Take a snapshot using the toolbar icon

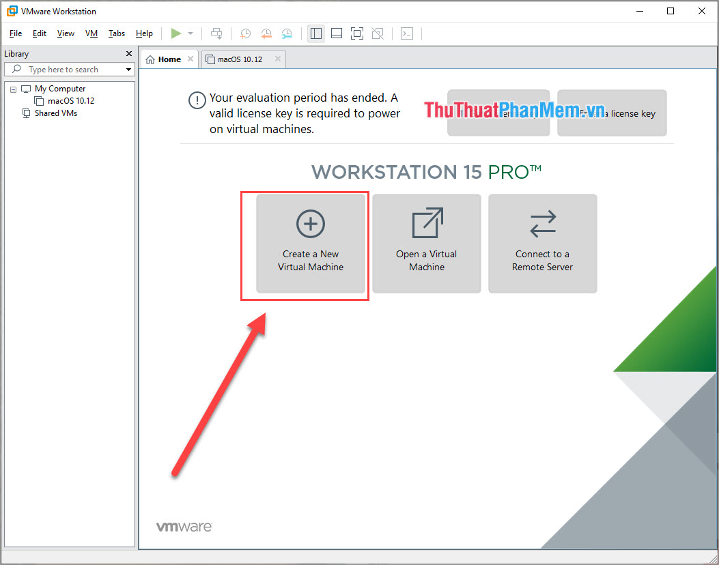coord(245,33)
